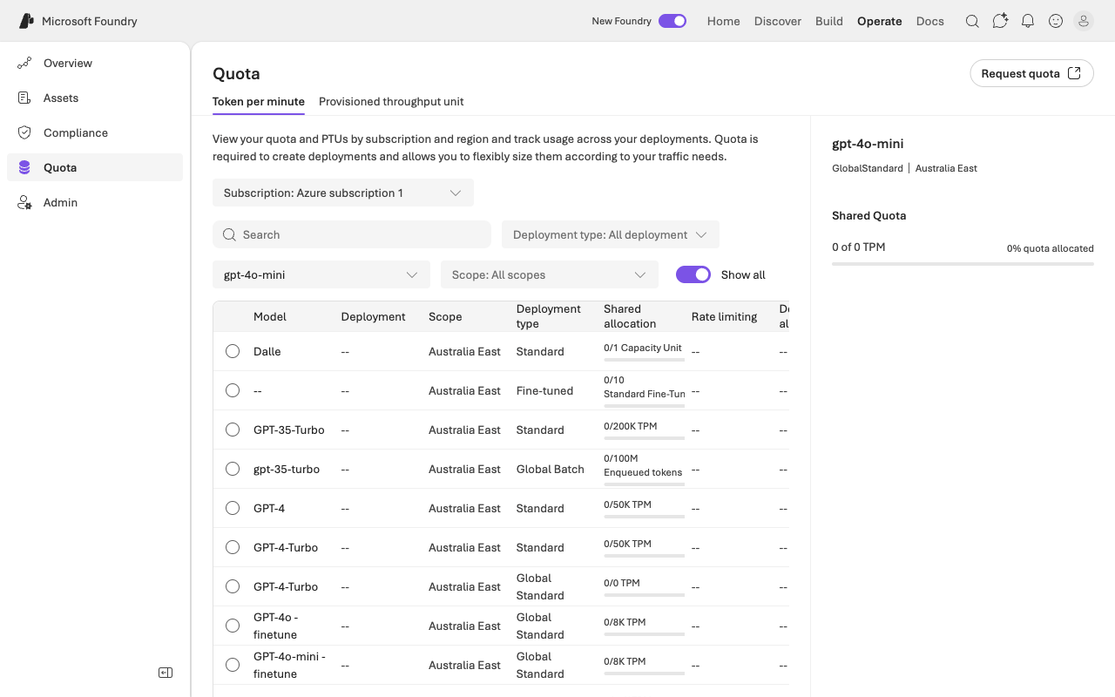Open the notifications bell icon
This screenshot has width=1115, height=697.
click(1028, 21)
